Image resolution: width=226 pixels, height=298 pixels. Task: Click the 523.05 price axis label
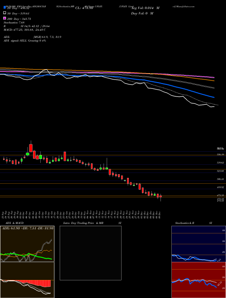click(220, 171)
